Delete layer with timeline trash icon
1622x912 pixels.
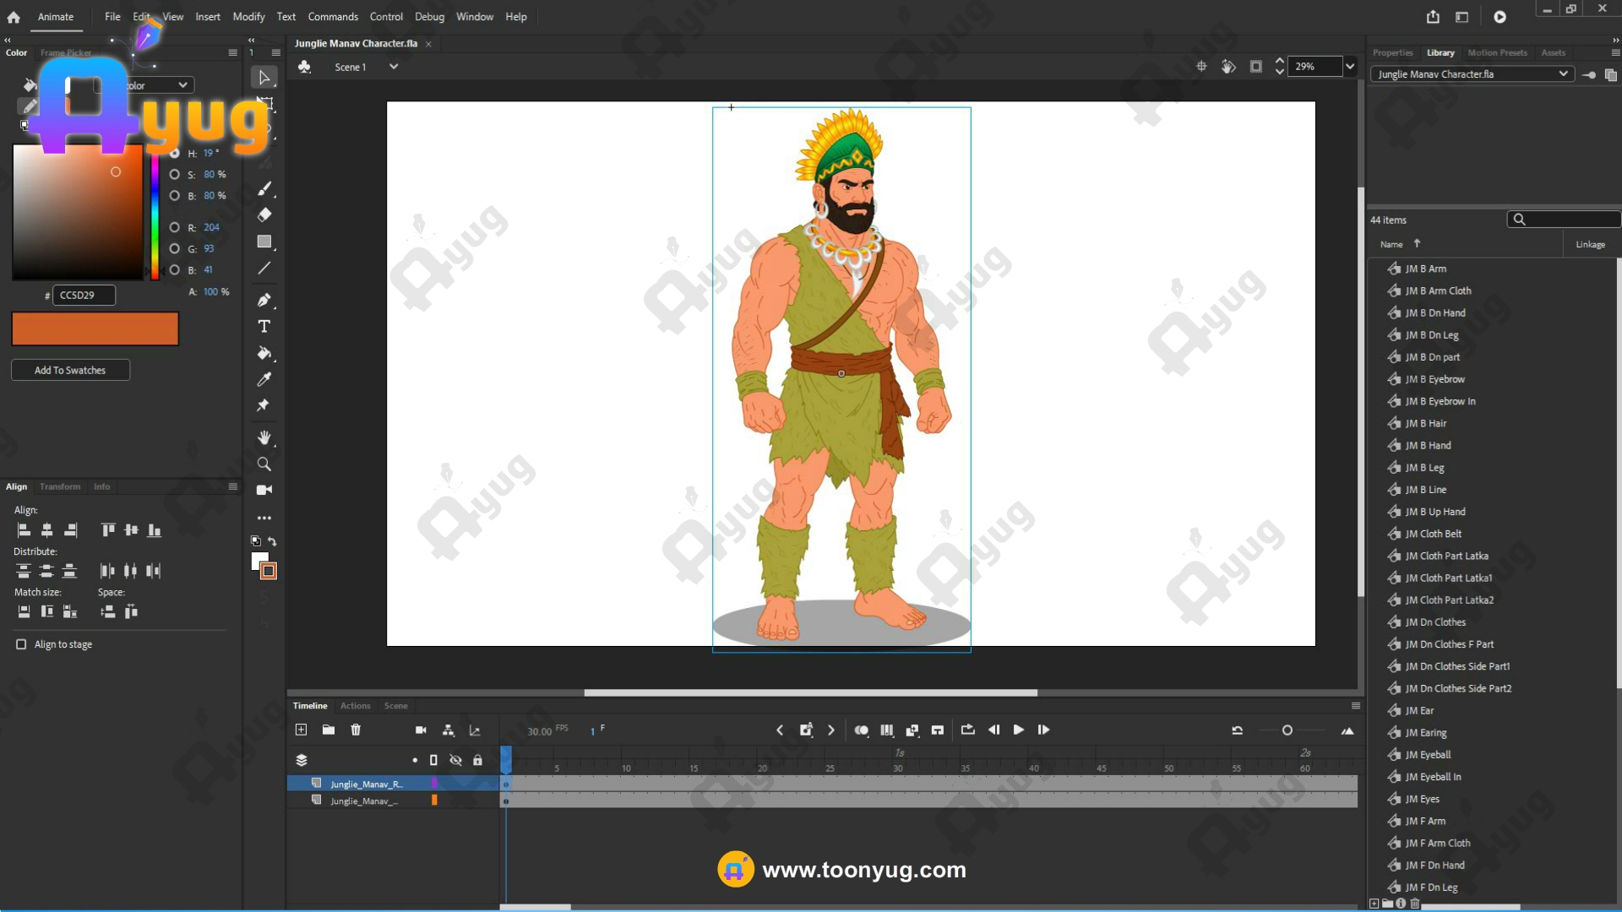click(356, 730)
